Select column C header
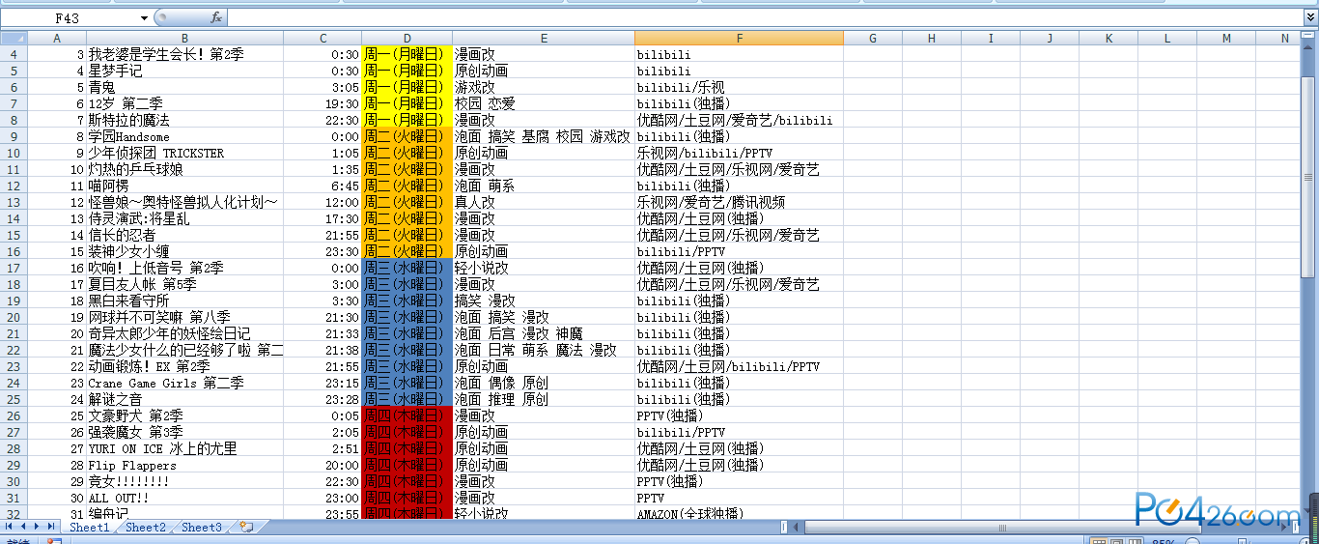The height and width of the screenshot is (544, 1319). pyautogui.click(x=323, y=38)
